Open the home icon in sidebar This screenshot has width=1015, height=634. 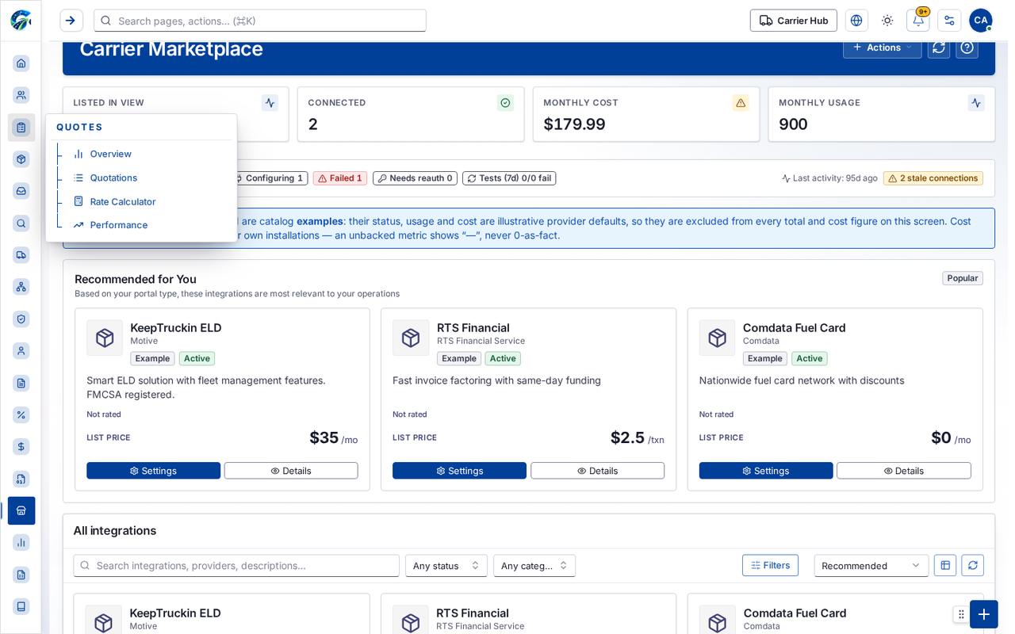tap(21, 63)
